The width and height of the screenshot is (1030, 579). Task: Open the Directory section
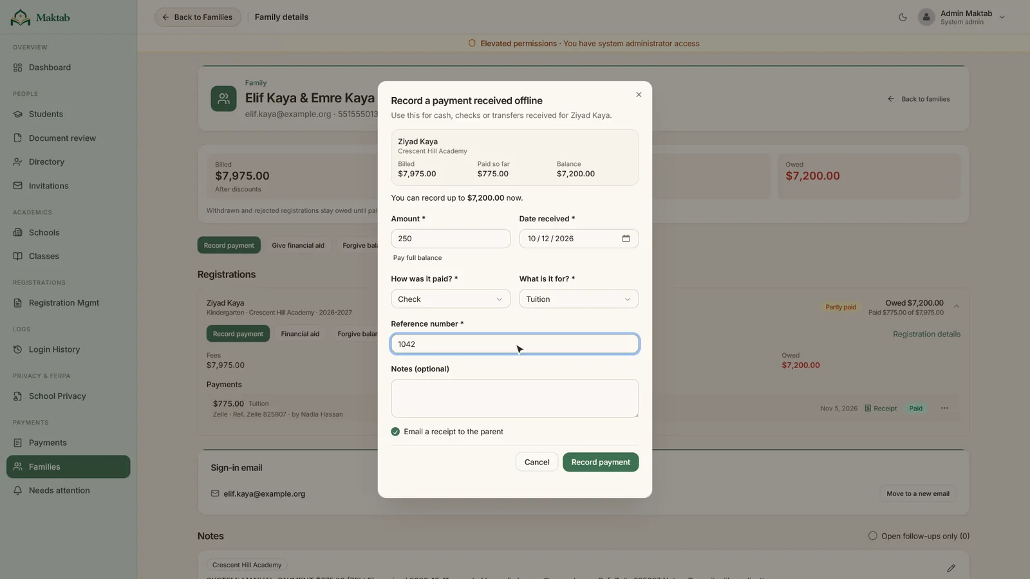pyautogui.click(x=68, y=162)
